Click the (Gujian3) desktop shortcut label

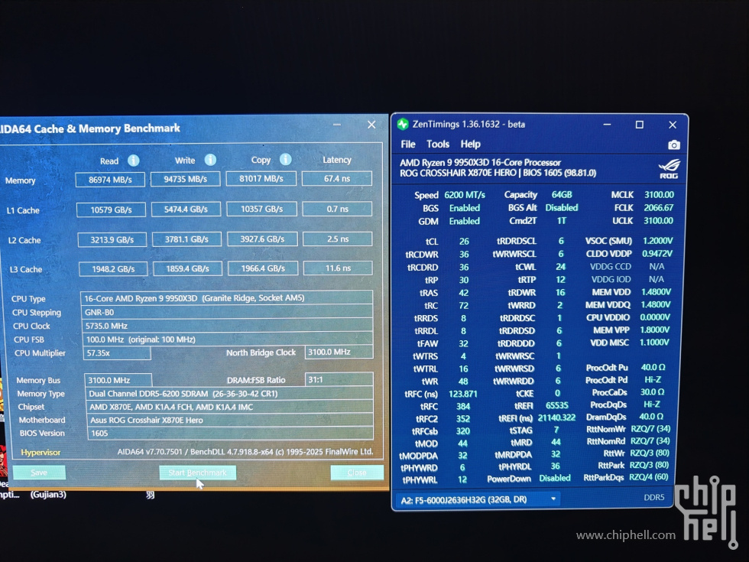tap(48, 494)
